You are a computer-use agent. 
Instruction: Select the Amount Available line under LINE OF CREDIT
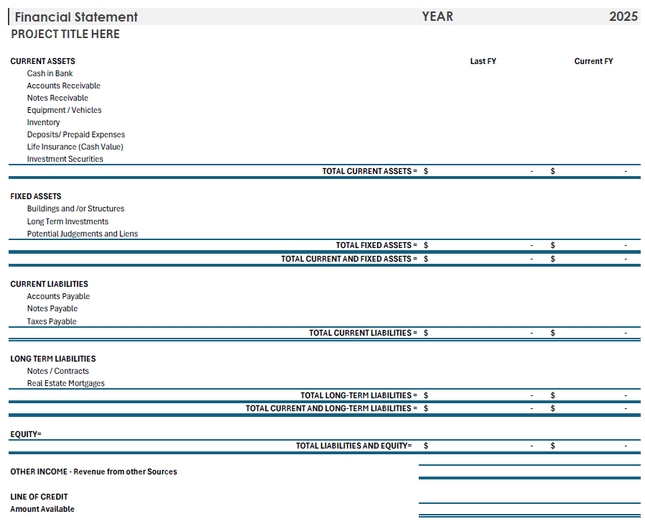point(41,509)
